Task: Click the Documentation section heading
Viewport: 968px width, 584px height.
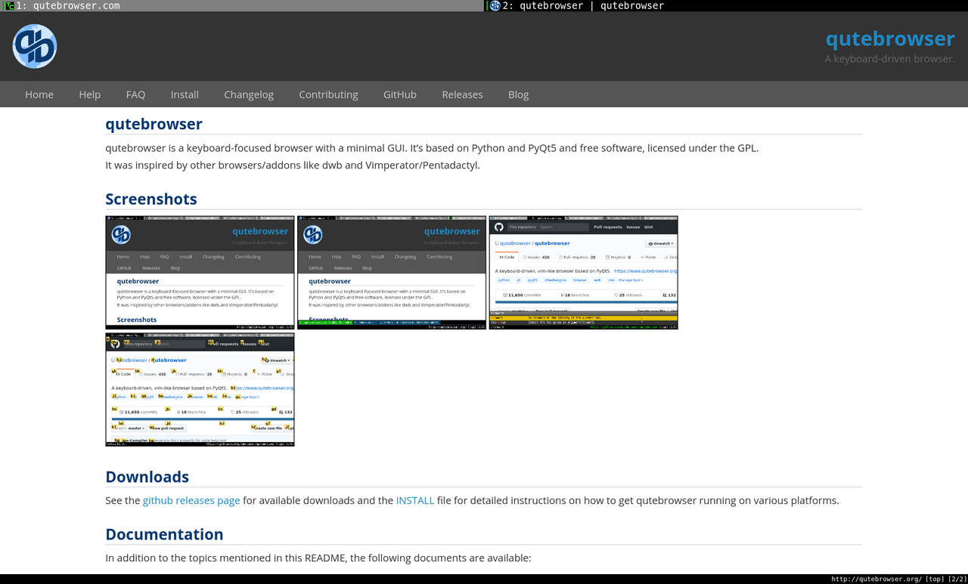Action: (164, 534)
